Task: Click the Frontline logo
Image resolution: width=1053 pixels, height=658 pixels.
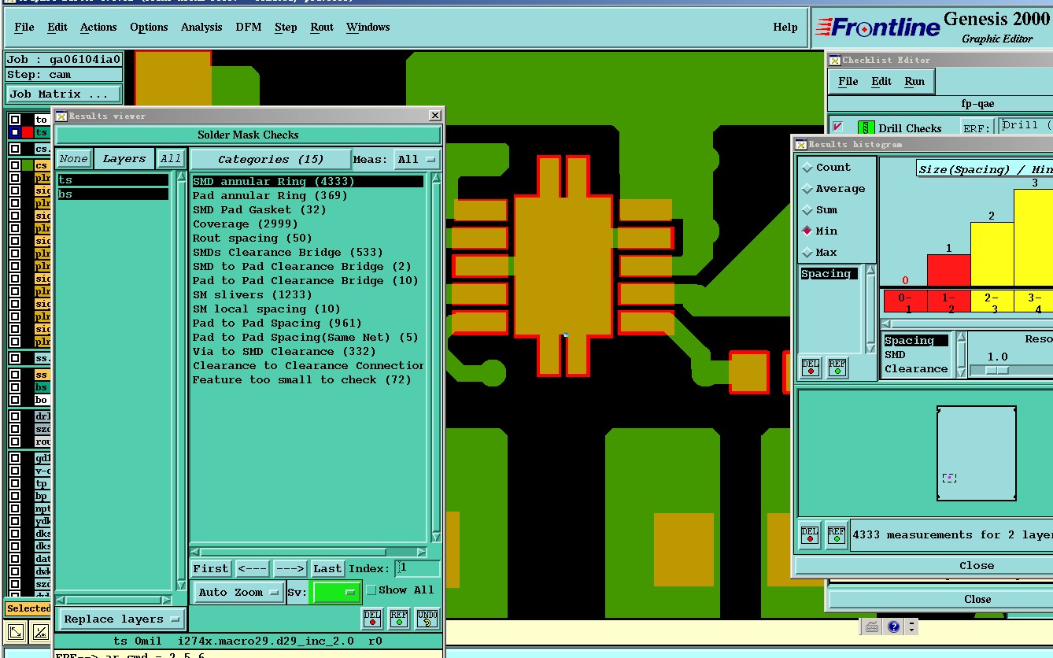Action: tap(878, 28)
